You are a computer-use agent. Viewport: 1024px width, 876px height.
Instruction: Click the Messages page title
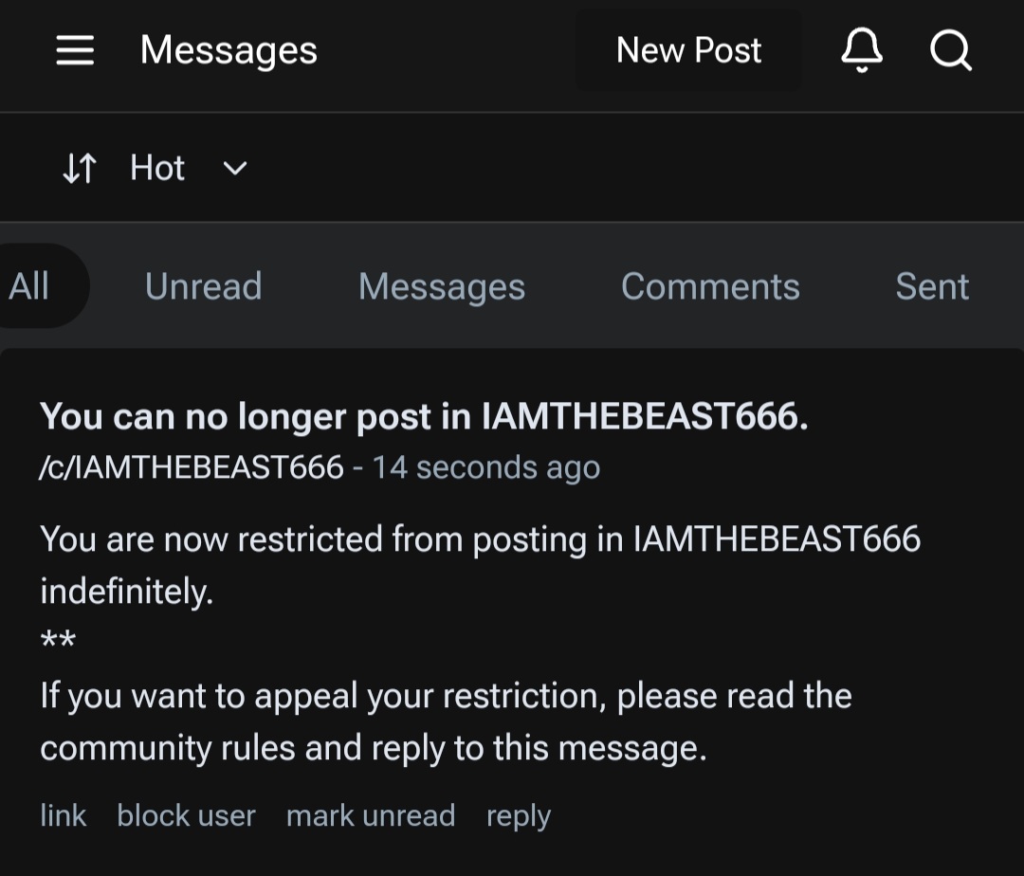pos(229,51)
